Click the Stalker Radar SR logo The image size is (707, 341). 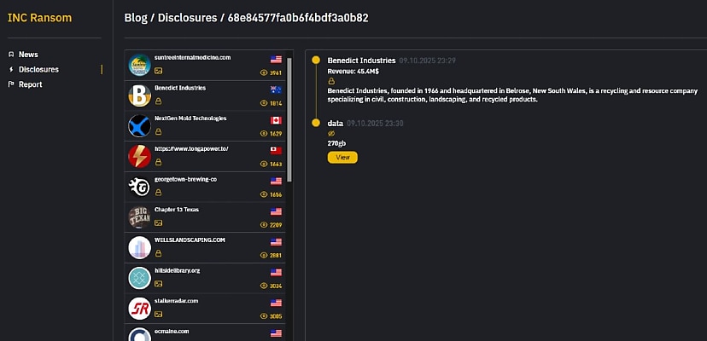pyautogui.click(x=140, y=309)
